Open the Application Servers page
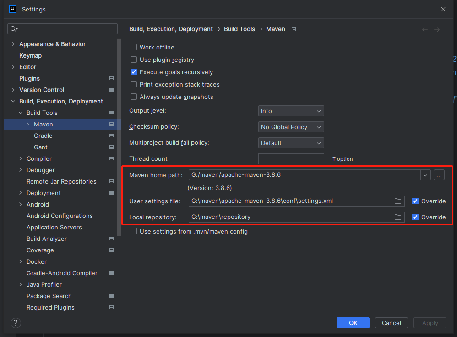Image resolution: width=457 pixels, height=337 pixels. 54,228
